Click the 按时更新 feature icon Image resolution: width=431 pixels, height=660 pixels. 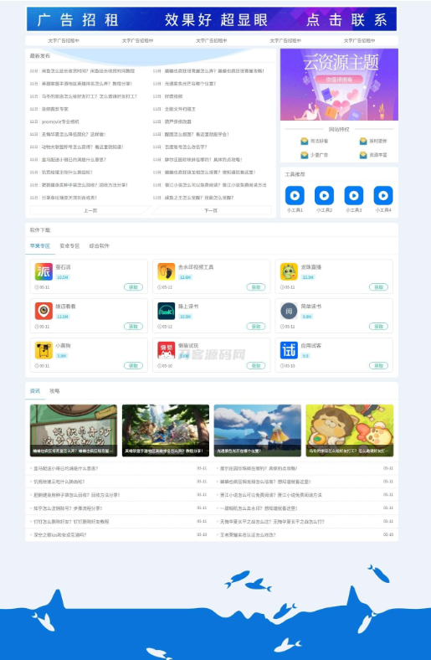[x=363, y=141]
